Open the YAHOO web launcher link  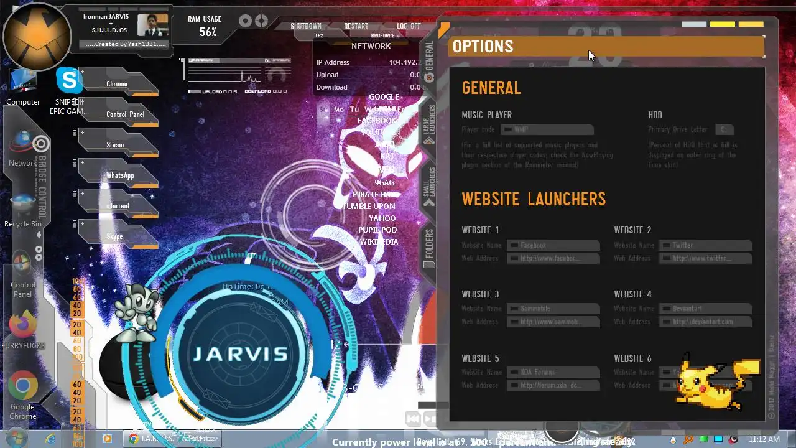(382, 218)
